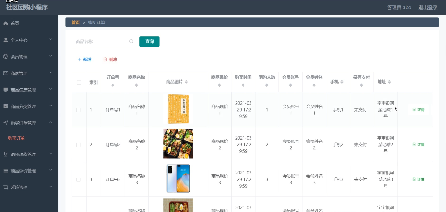Viewport: 446px width, 212px height.
Task: Open 详情 for 订单号2
Action: (x=418, y=144)
